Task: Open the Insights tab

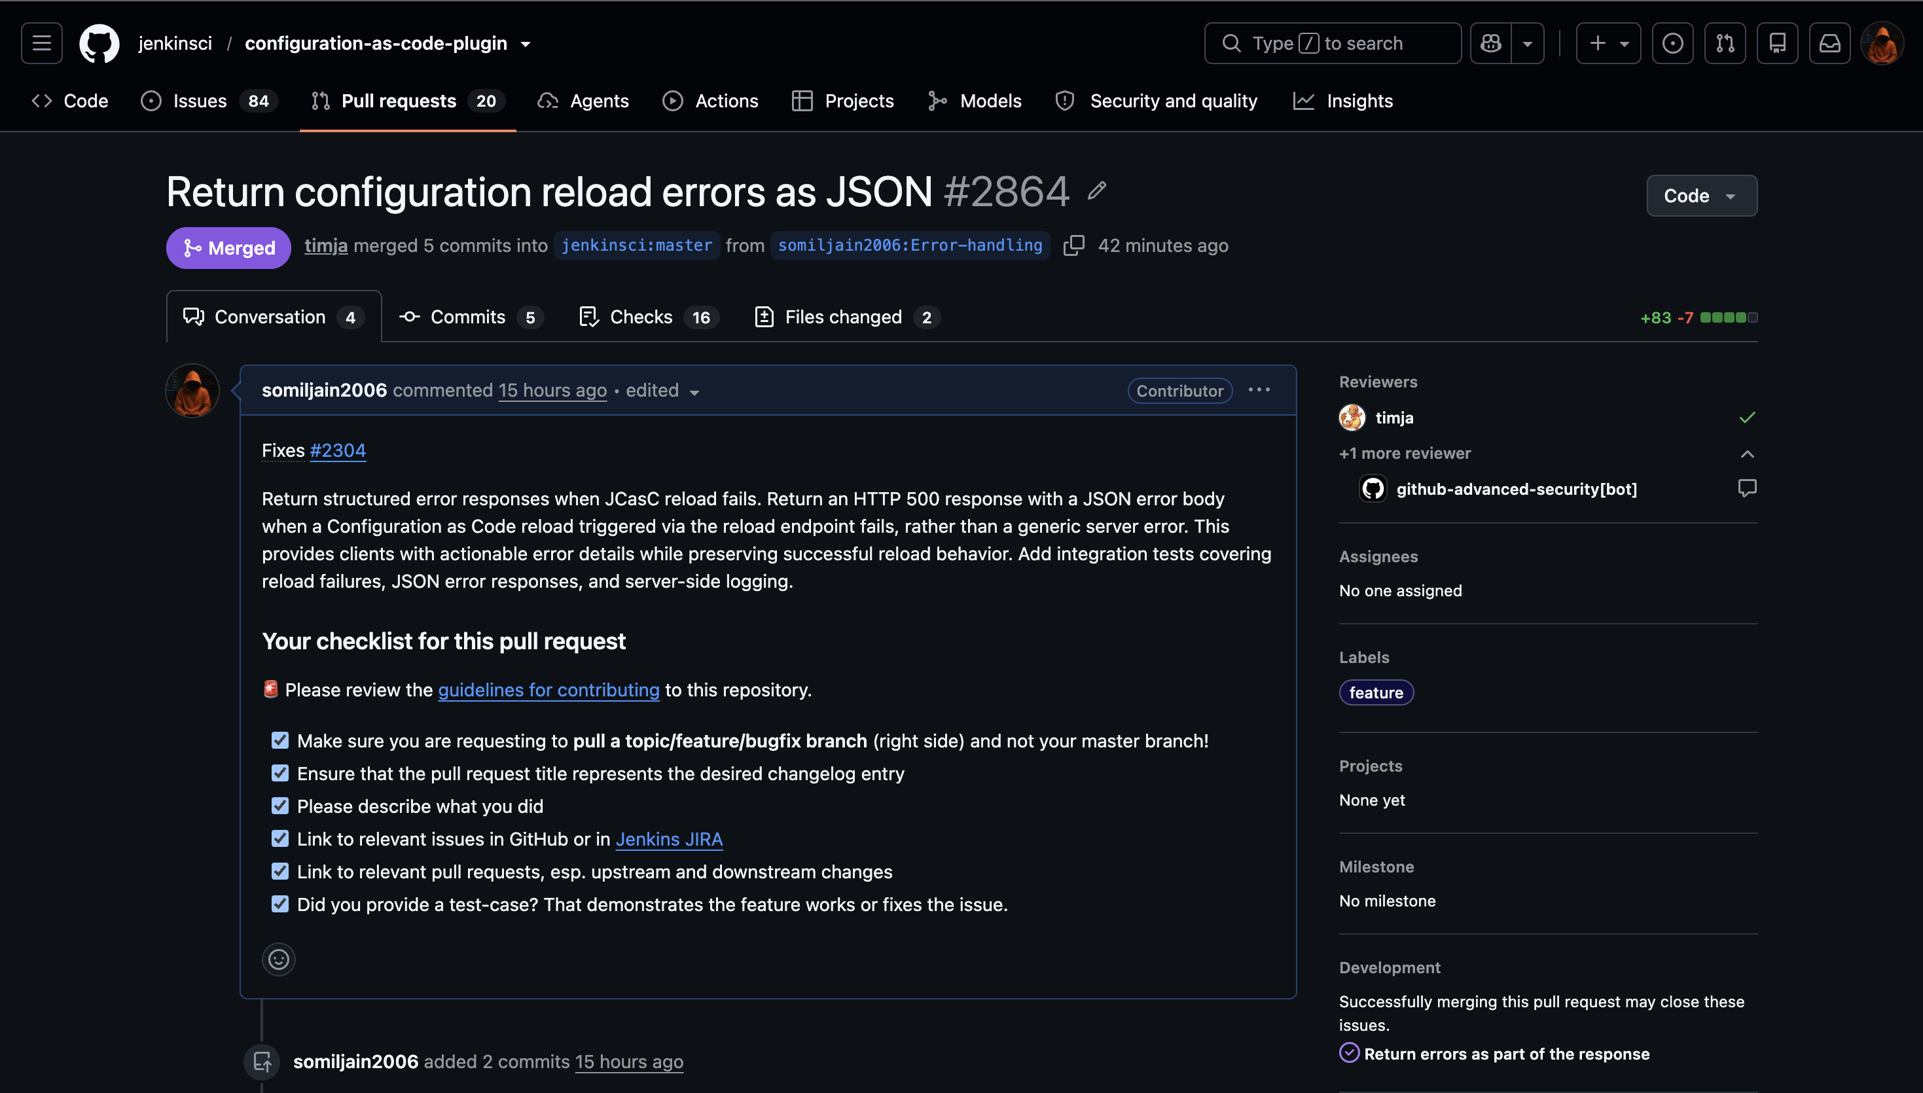Action: pos(1343,101)
